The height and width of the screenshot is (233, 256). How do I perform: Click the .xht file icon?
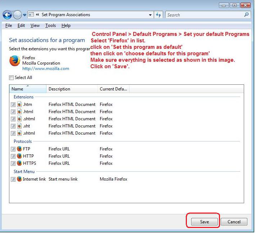[x=19, y=126]
